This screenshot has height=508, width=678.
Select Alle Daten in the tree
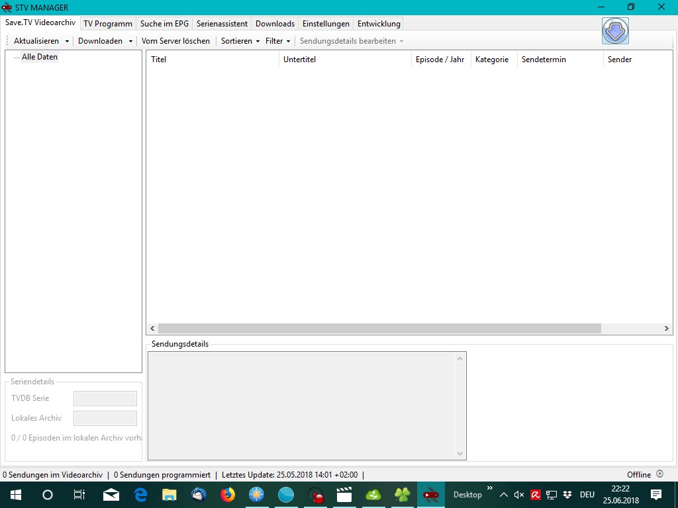[40, 57]
